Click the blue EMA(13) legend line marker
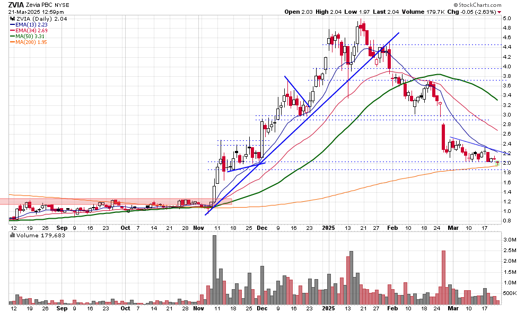 (12, 24)
